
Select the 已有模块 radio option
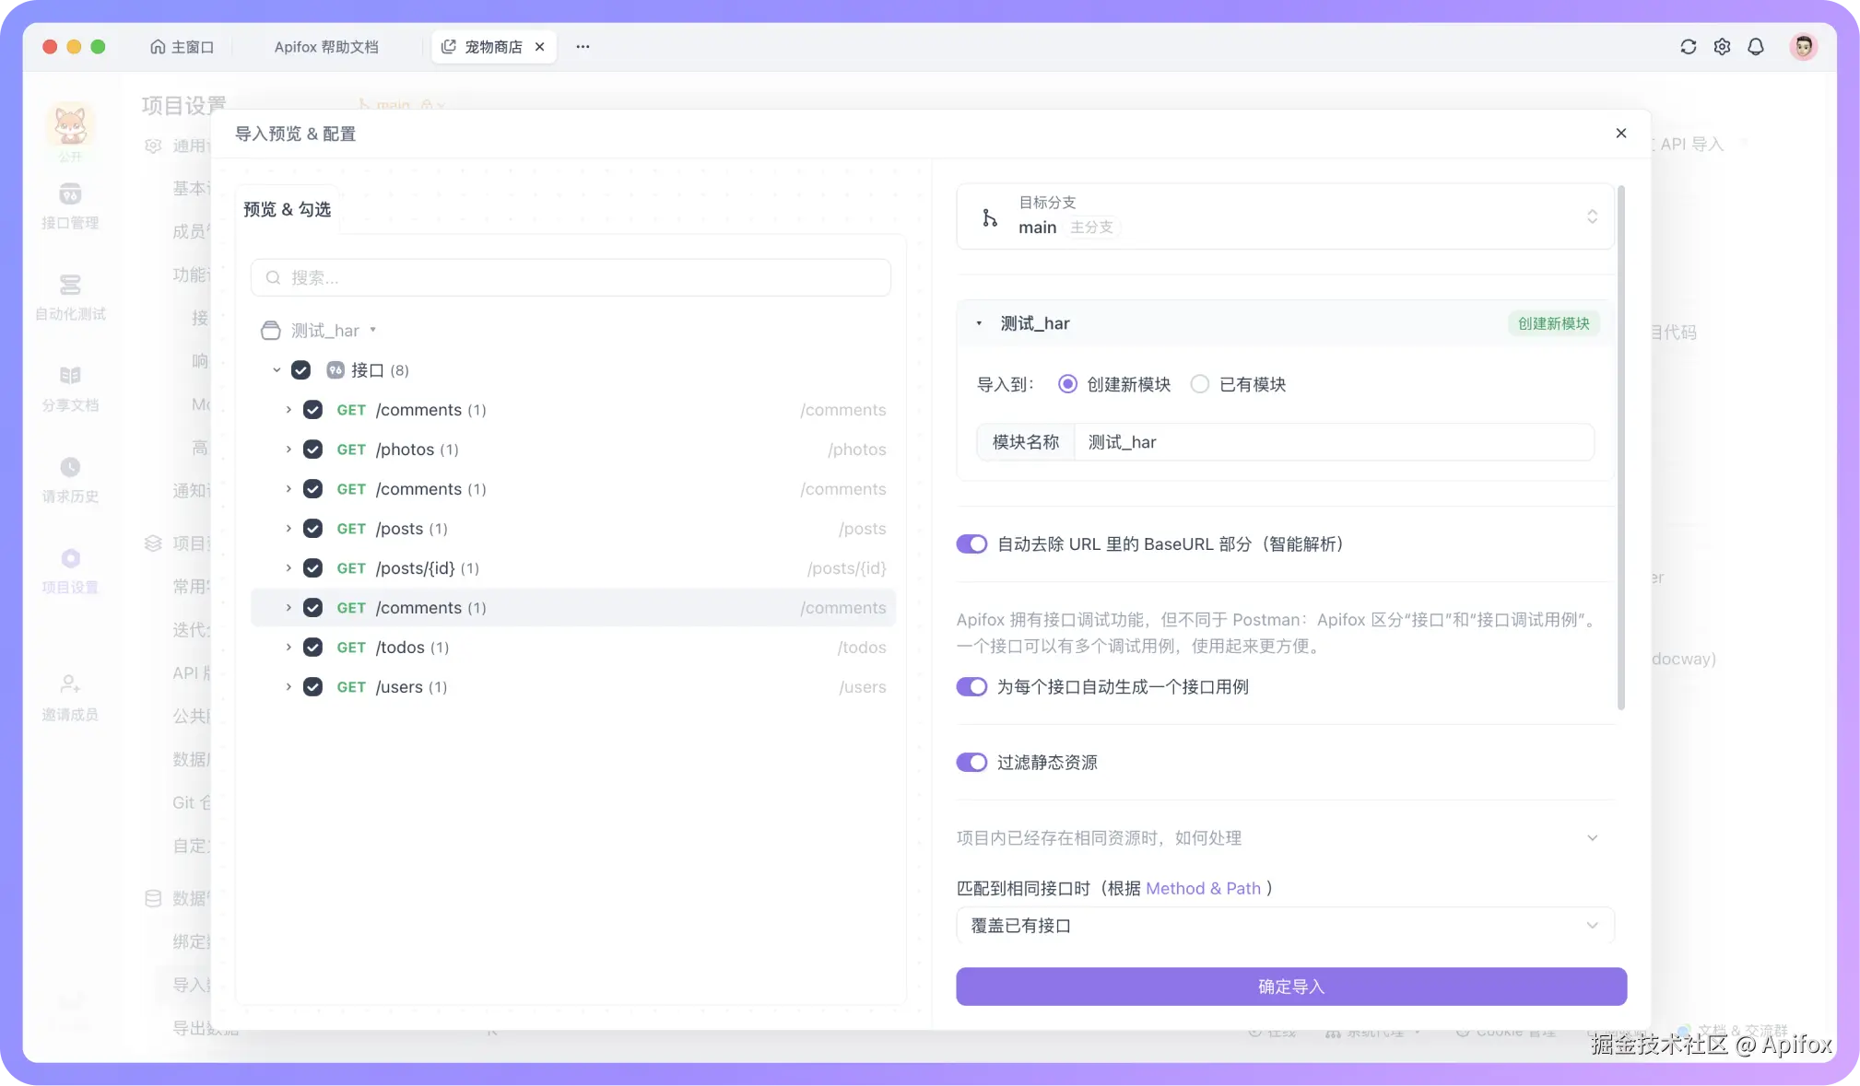[1199, 384]
